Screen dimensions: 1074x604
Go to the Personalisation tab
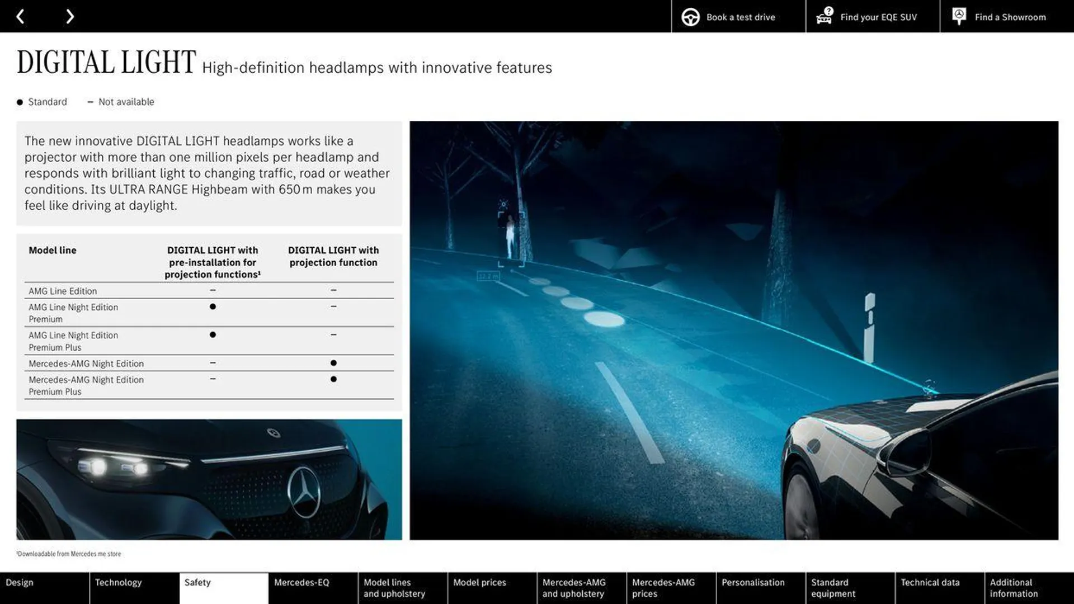click(x=761, y=588)
